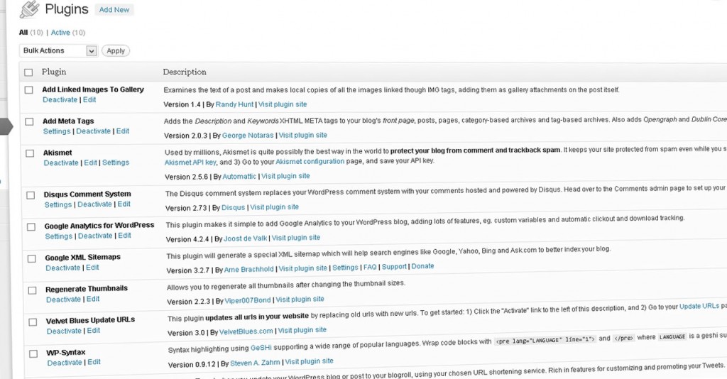The height and width of the screenshot is (379, 727).
Task: Edit the WP-Syntax plugin
Action: (x=94, y=362)
